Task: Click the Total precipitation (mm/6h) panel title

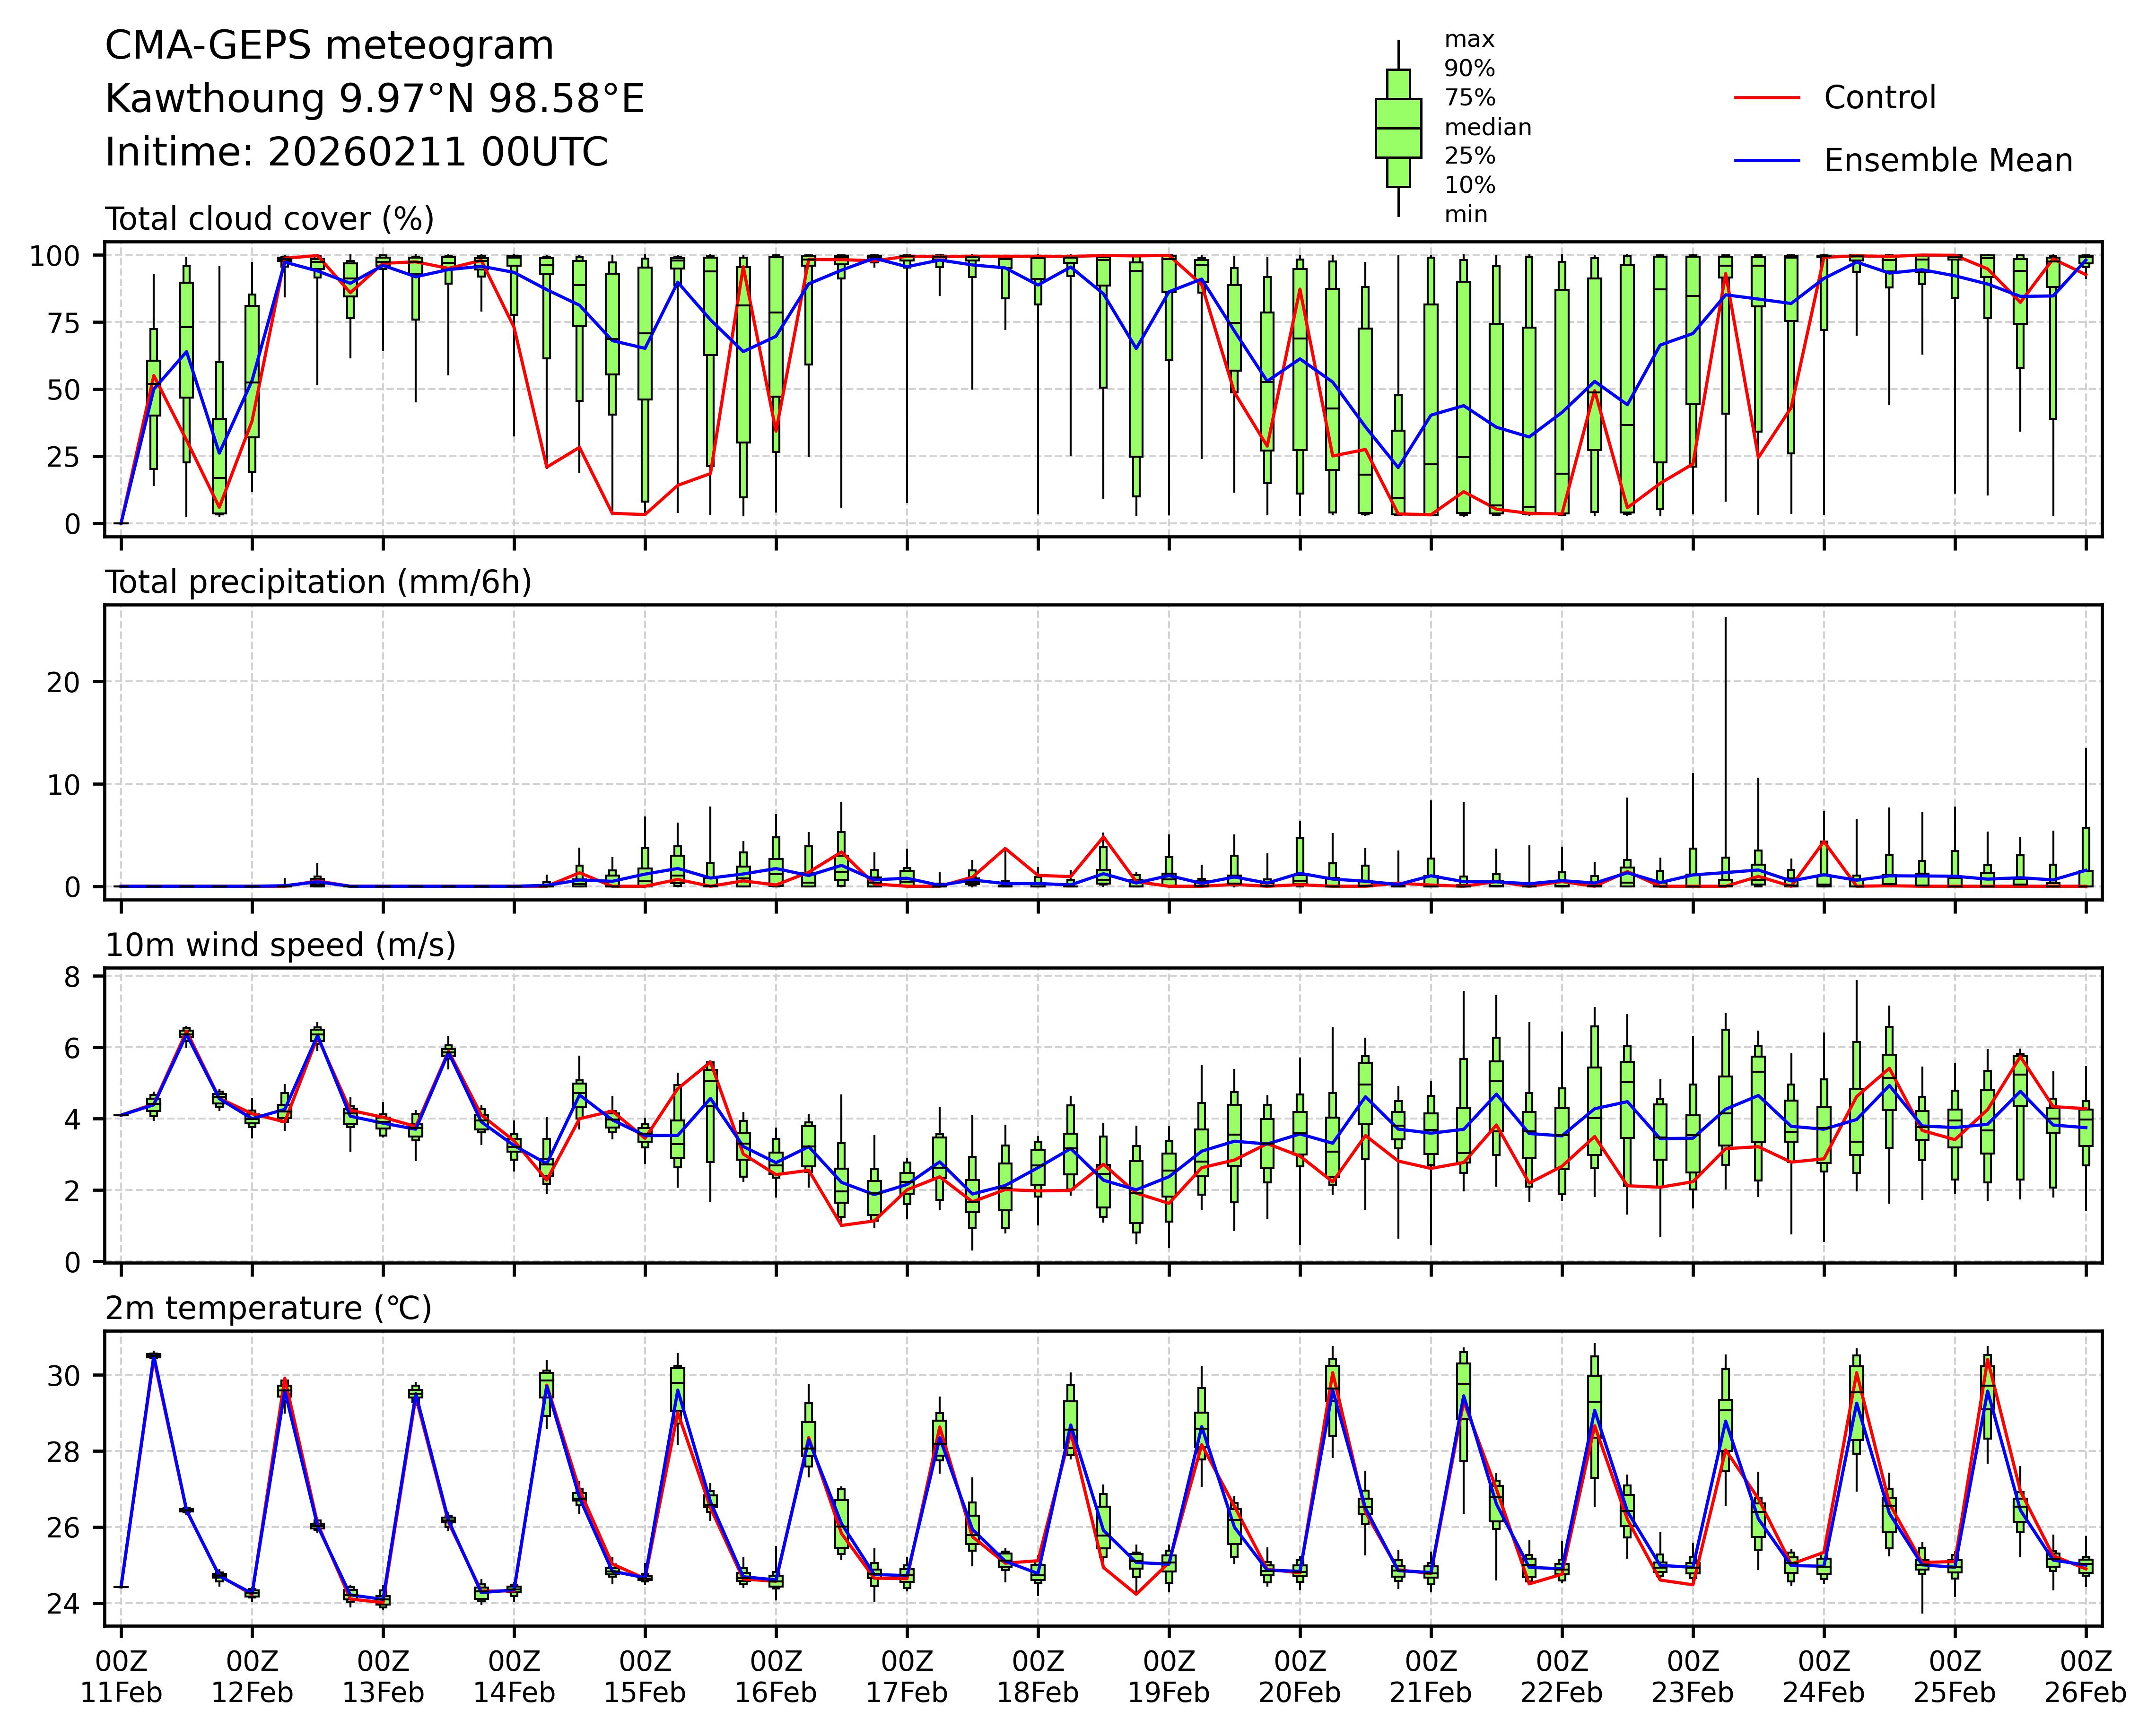Action: (318, 582)
